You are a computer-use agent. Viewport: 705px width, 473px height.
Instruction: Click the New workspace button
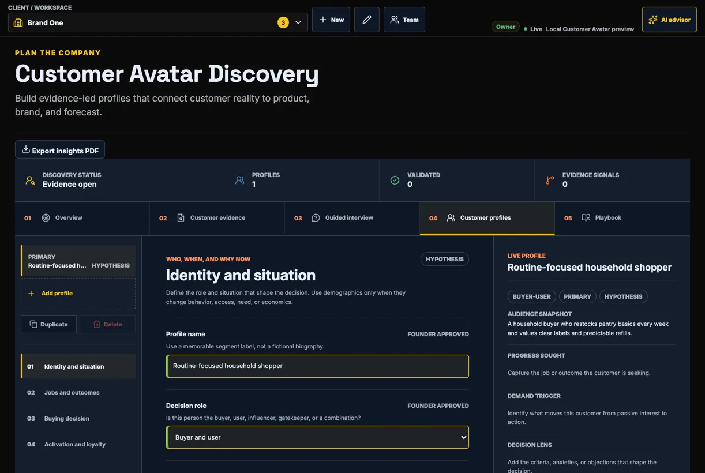[x=331, y=20]
